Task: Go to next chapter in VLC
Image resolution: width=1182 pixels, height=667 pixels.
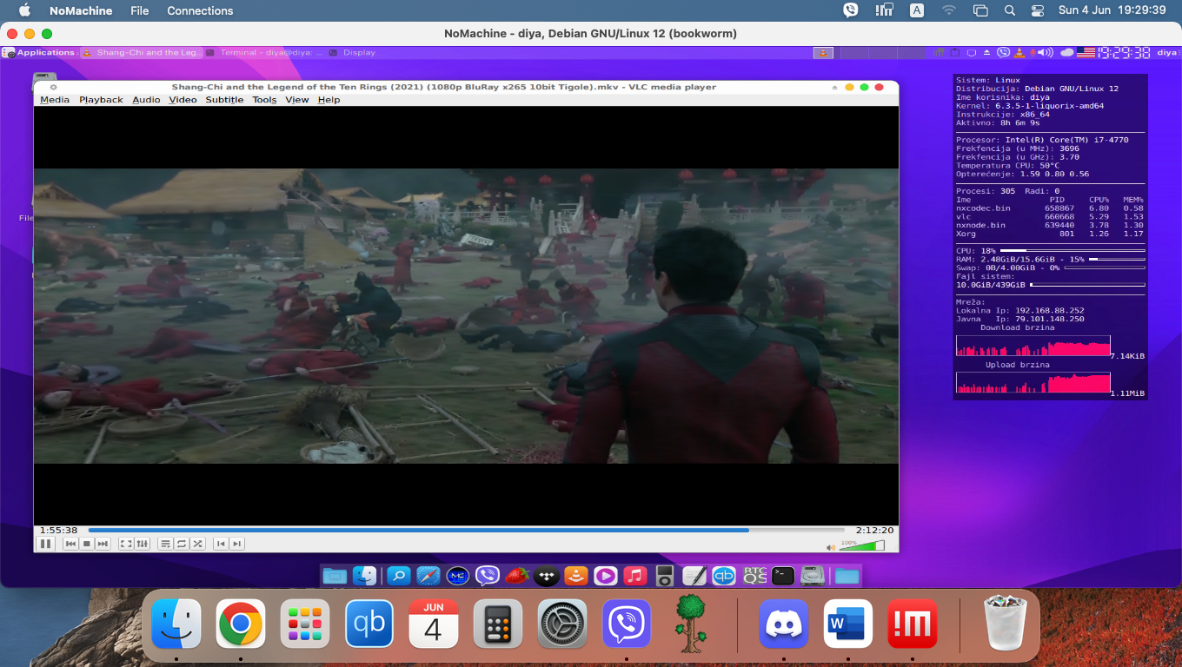Action: click(236, 544)
